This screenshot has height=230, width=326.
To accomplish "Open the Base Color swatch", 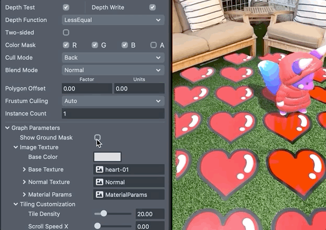I will 107,157.
